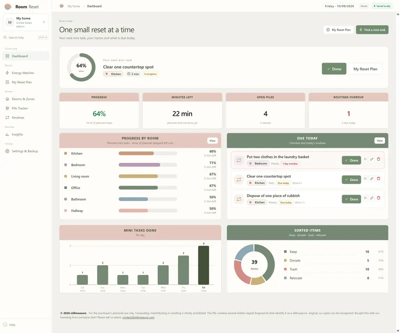400x333 pixels.
Task: Open My Reset Plan in the sidebar
Action: tap(26, 82)
